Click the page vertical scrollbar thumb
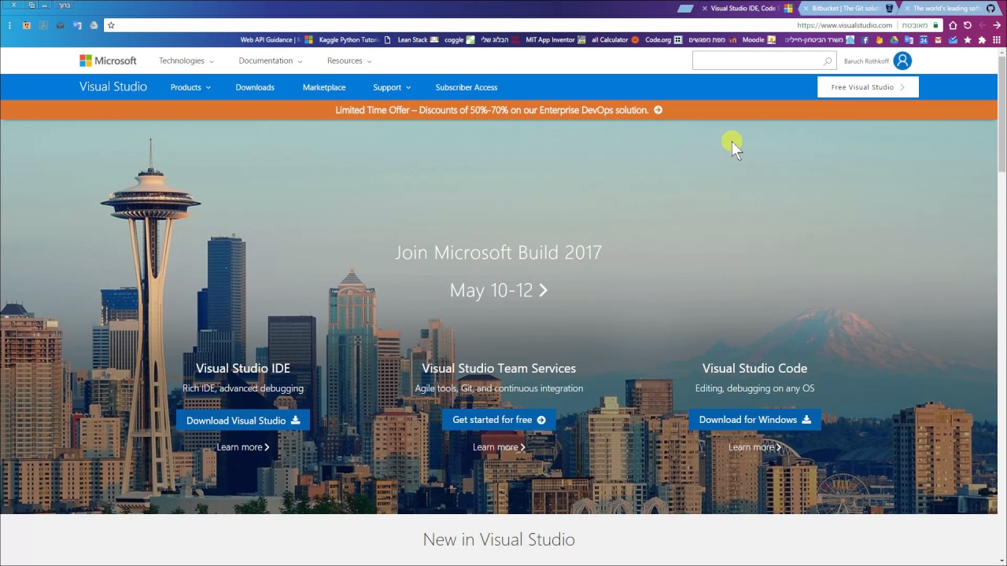The width and height of the screenshot is (1007, 566). coord(1002,114)
